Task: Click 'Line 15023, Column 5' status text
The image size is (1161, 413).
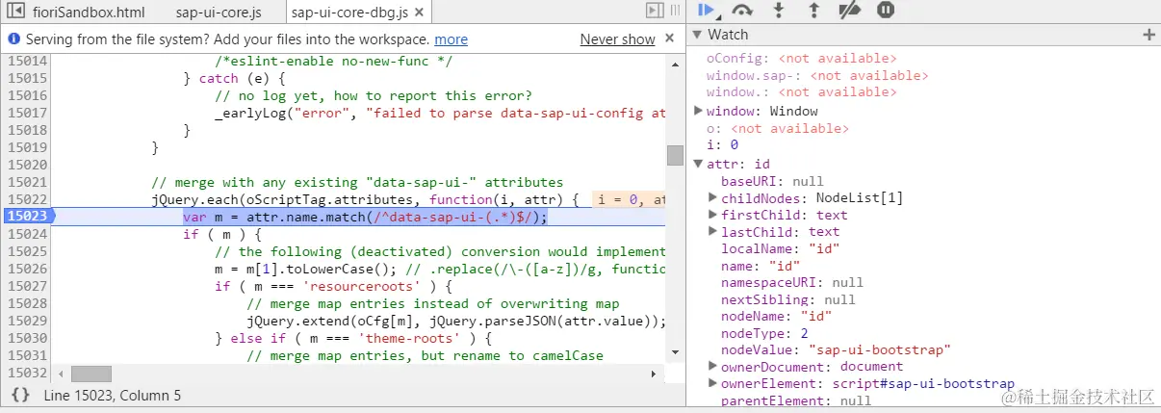Action: [x=113, y=396]
